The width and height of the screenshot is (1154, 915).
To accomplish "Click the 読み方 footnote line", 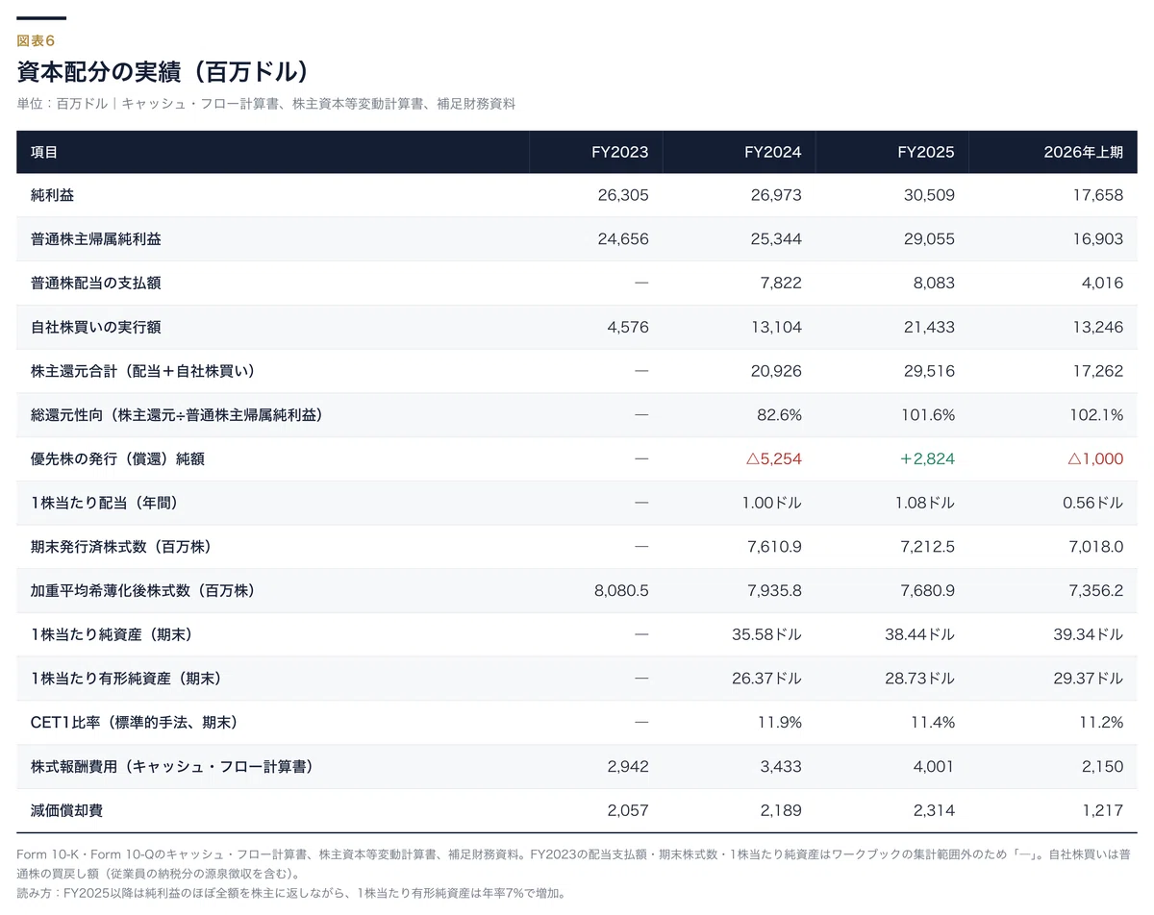I will (x=291, y=893).
